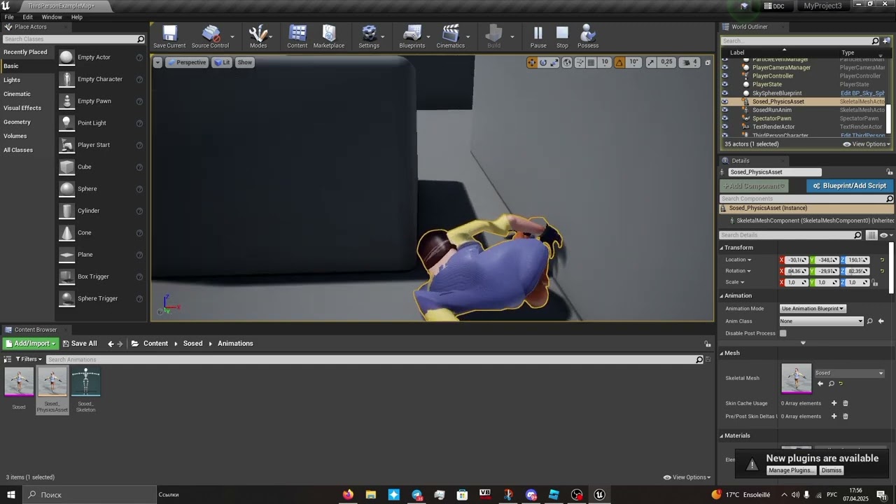Image resolution: width=896 pixels, height=504 pixels.
Task: Toggle visibility of SpectatorPawn actor
Action: coord(724,118)
